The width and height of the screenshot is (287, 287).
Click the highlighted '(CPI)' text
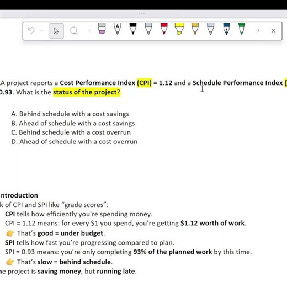[145, 83]
